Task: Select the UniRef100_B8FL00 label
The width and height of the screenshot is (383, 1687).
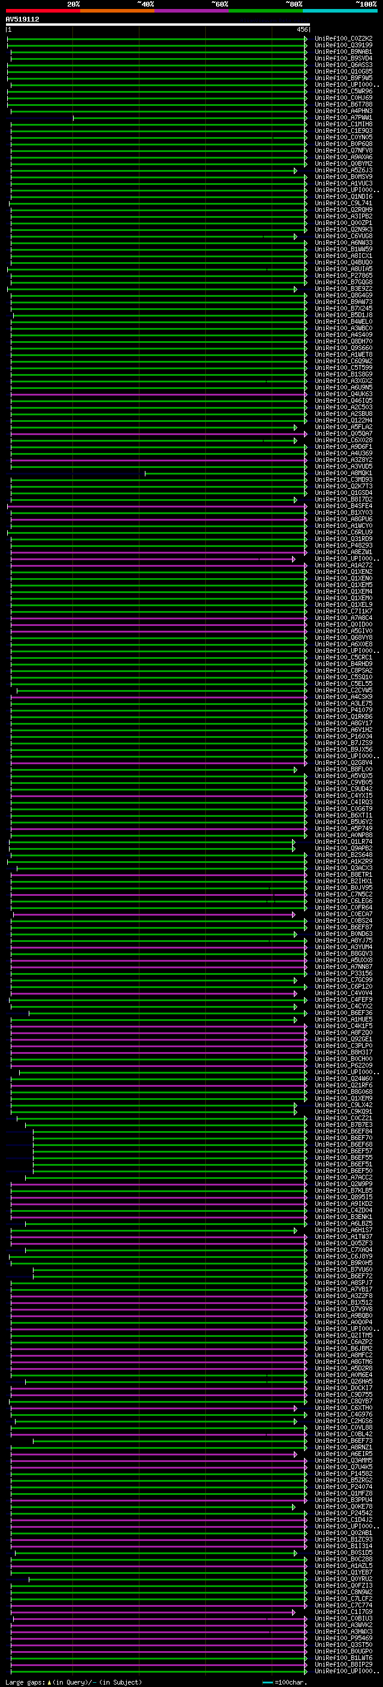Action: pos(344,770)
